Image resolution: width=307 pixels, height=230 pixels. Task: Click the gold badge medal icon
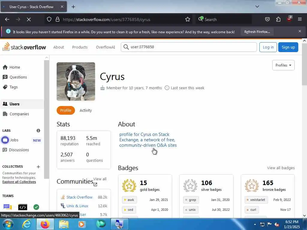click(x=129, y=185)
